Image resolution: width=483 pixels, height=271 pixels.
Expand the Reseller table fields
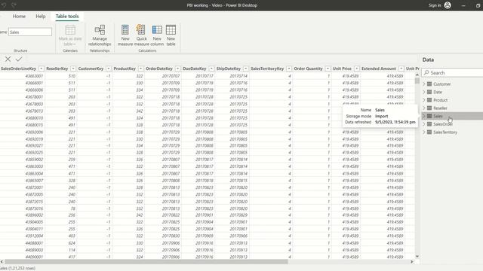pyautogui.click(x=424, y=108)
